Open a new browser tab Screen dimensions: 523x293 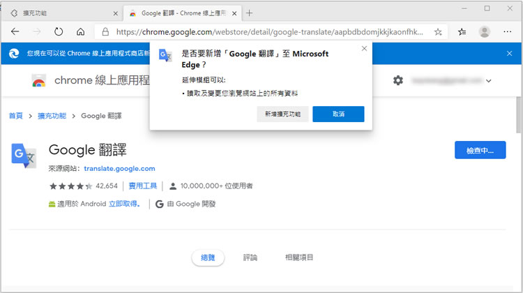(x=250, y=13)
